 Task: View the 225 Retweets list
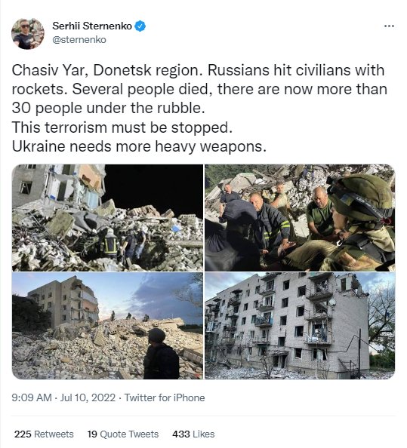[44, 434]
